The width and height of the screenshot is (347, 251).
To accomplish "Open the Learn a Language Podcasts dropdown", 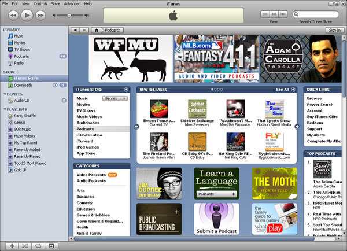I will pos(216,194).
